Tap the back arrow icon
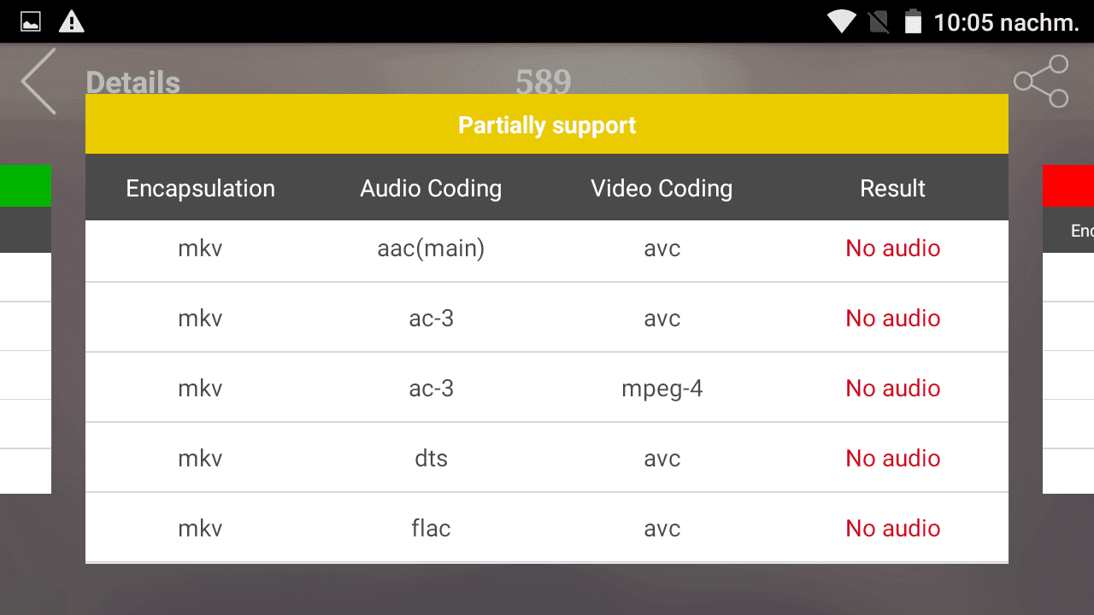1094x615 pixels. point(38,81)
